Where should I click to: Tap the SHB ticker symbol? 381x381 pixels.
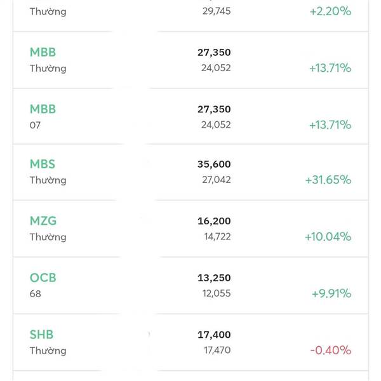coord(41,335)
